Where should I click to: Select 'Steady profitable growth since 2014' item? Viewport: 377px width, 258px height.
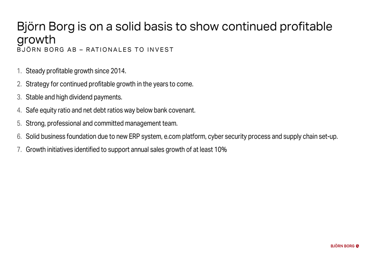[76, 71]
